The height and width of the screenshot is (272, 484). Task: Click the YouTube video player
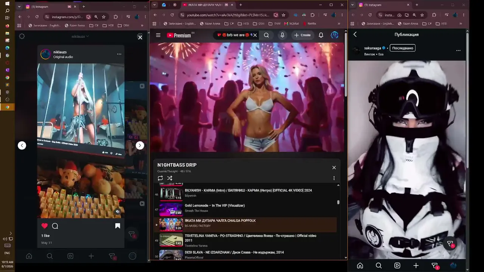pos(247,97)
